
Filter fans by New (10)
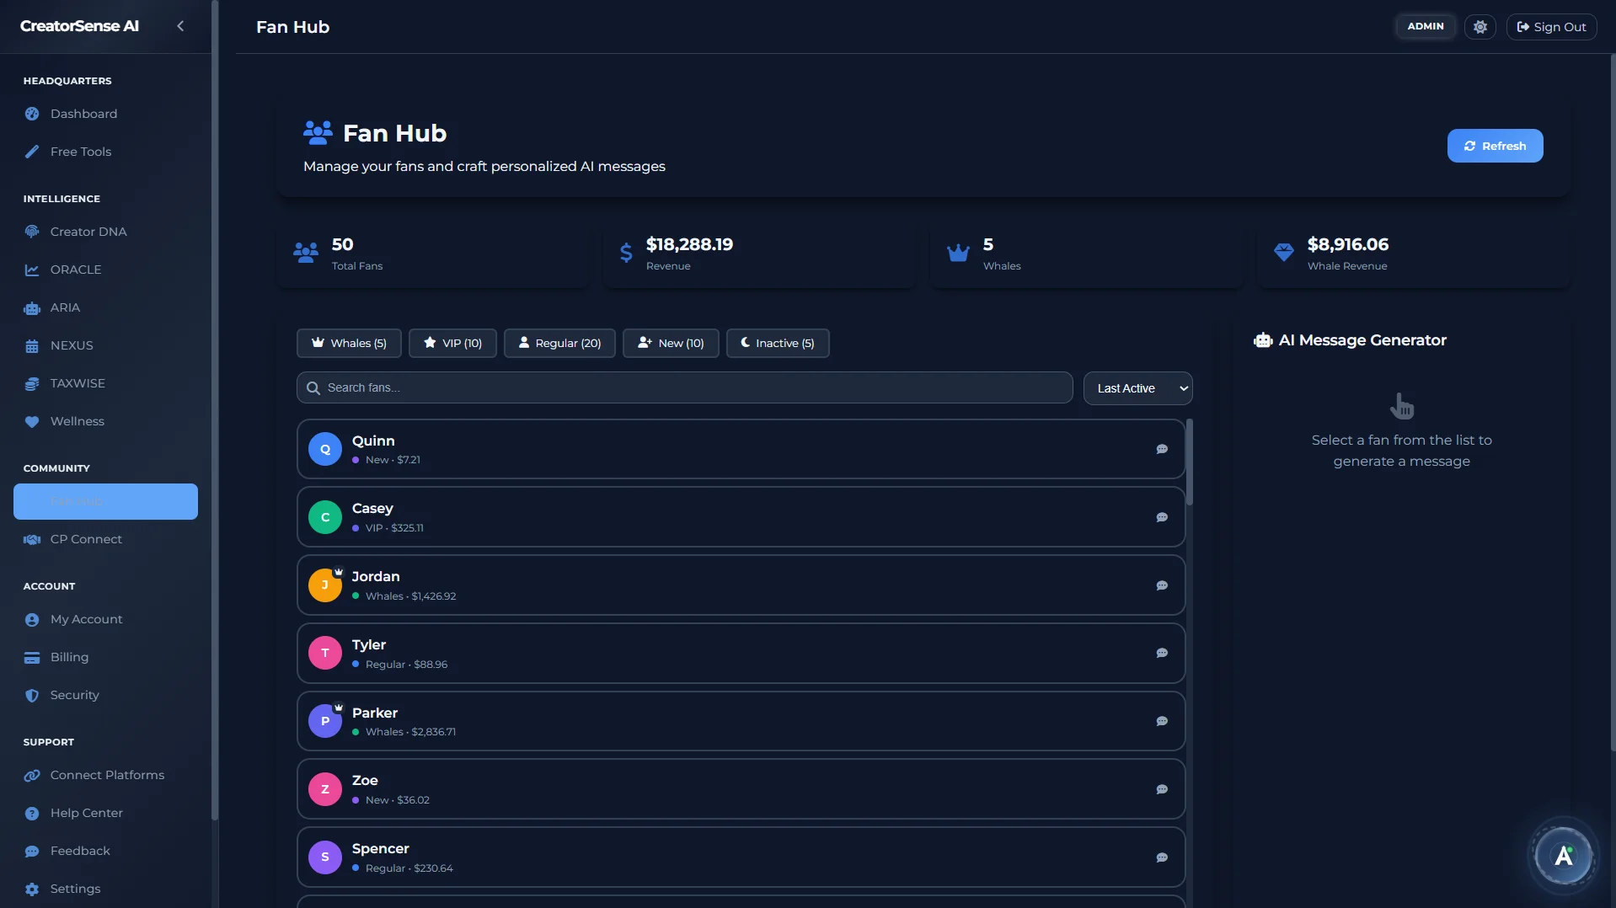670,343
